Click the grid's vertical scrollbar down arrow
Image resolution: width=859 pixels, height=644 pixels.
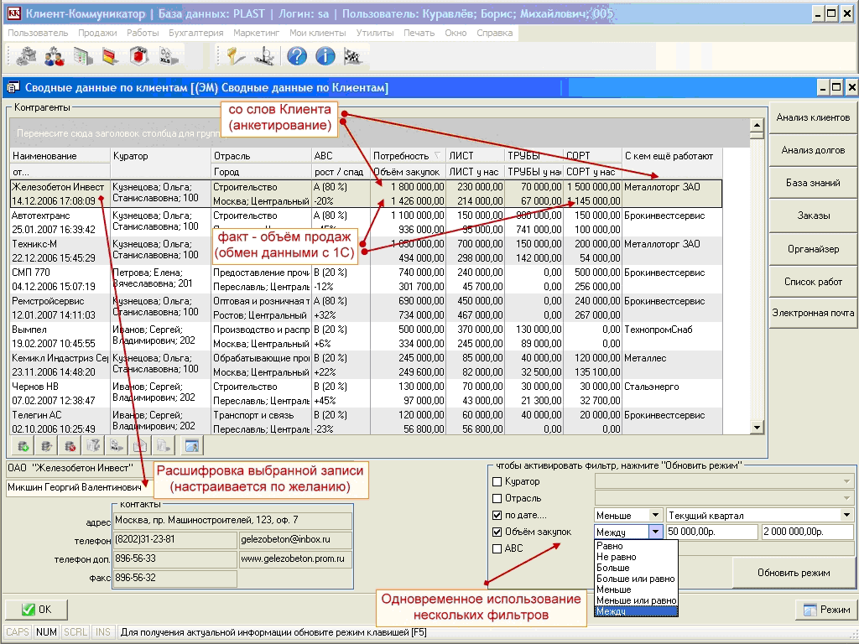click(x=757, y=428)
